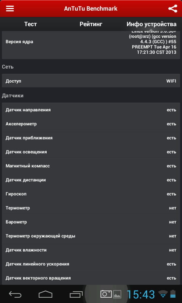Switch to the Рейтинг tab

pyautogui.click(x=91, y=24)
